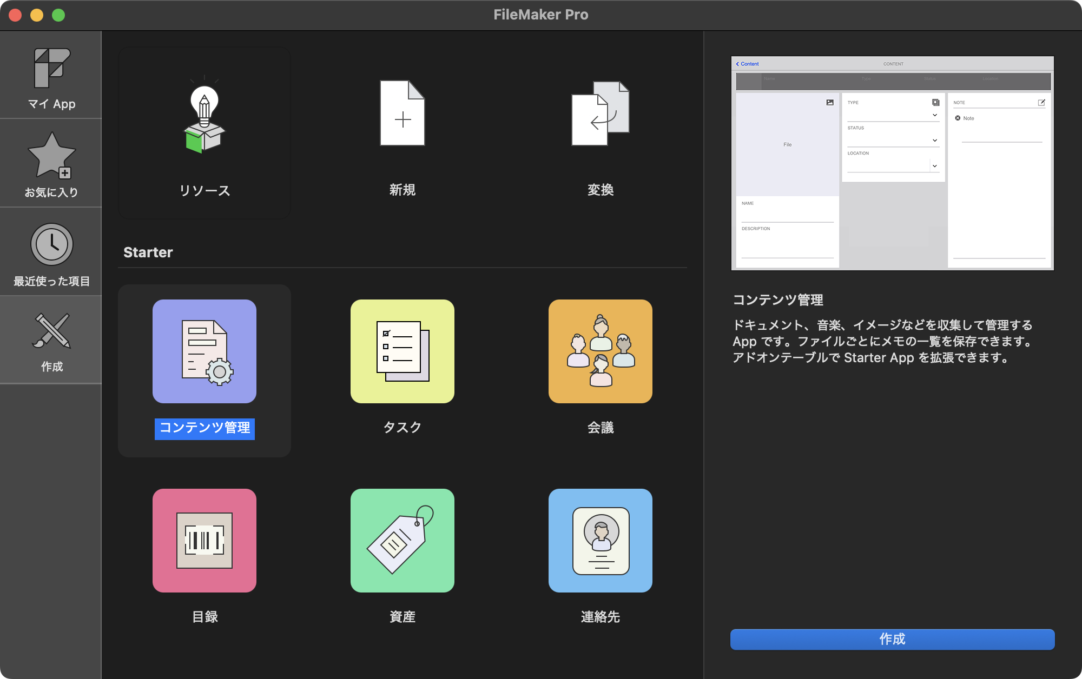Click the コンテンツ管理 title in details pane

click(x=778, y=300)
